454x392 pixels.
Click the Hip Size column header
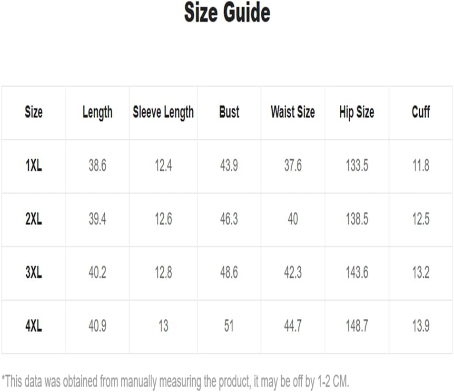(x=357, y=112)
